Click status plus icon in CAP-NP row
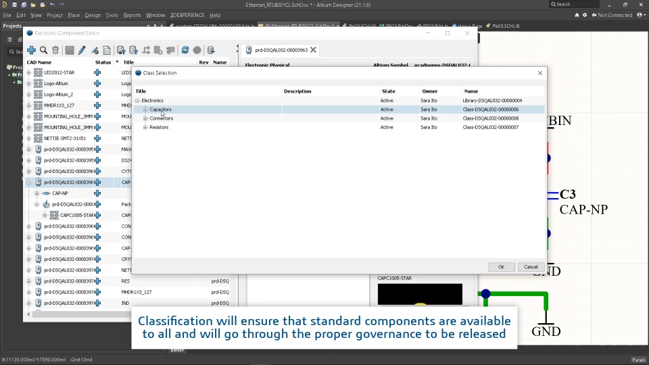This screenshot has height=365, width=649. point(97,193)
